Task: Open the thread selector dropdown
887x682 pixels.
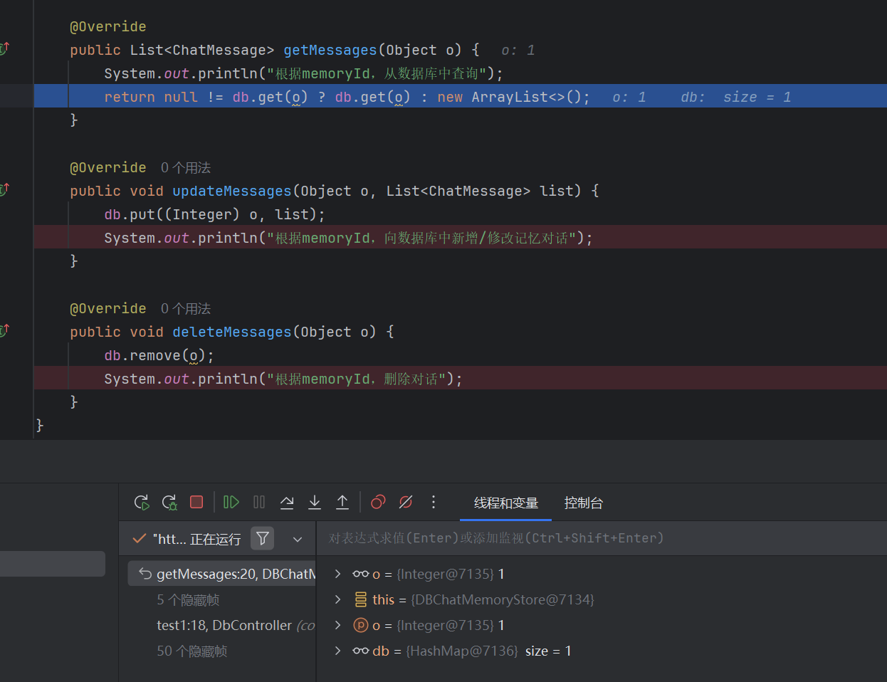Action: click(298, 540)
